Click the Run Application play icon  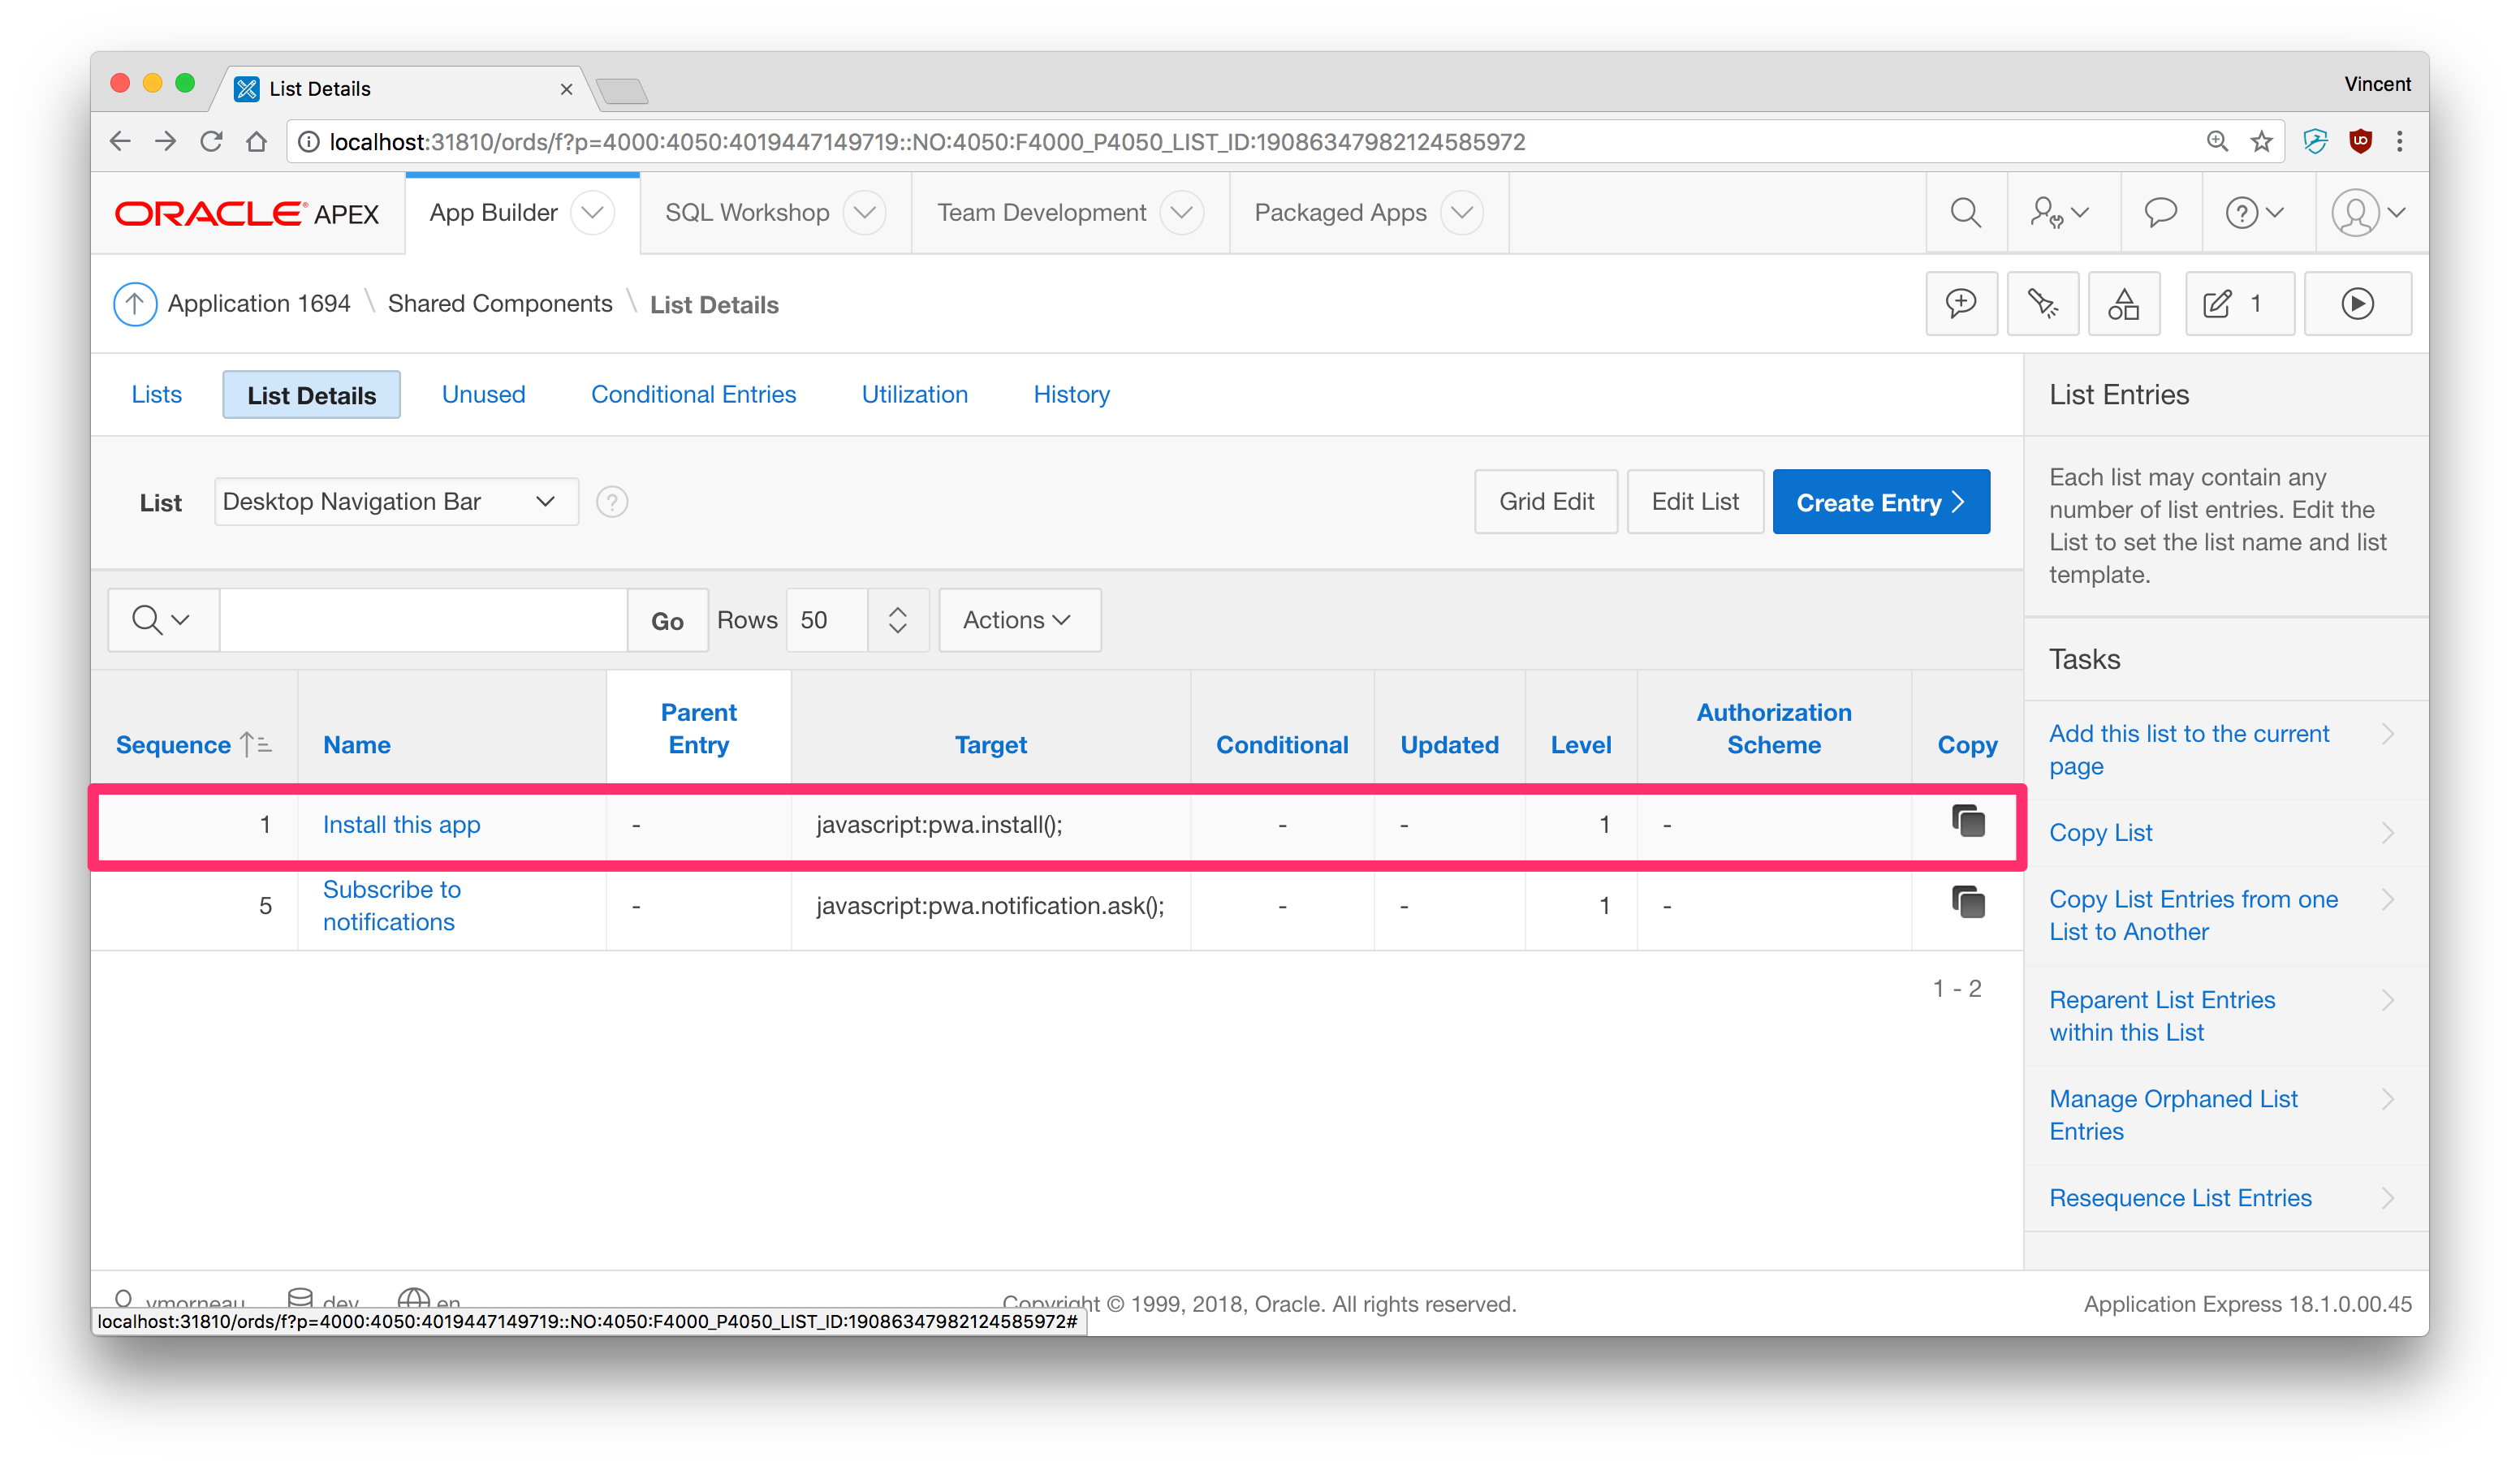coord(2357,304)
